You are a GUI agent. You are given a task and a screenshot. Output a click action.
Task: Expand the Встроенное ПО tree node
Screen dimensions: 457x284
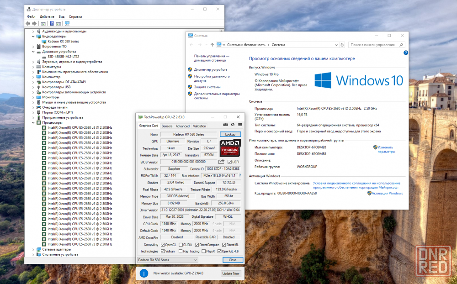pyautogui.click(x=33, y=47)
